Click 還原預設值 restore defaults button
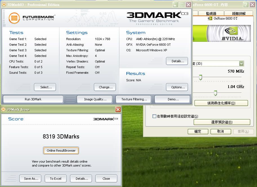 point(222,122)
